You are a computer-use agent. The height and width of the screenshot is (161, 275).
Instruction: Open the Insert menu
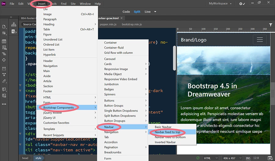point(42,4)
